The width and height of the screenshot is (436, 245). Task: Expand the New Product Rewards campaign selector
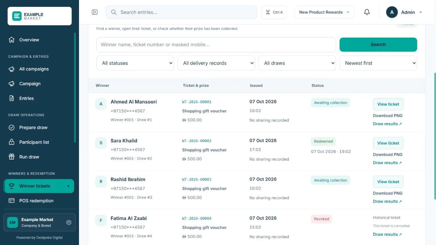[x=325, y=12]
